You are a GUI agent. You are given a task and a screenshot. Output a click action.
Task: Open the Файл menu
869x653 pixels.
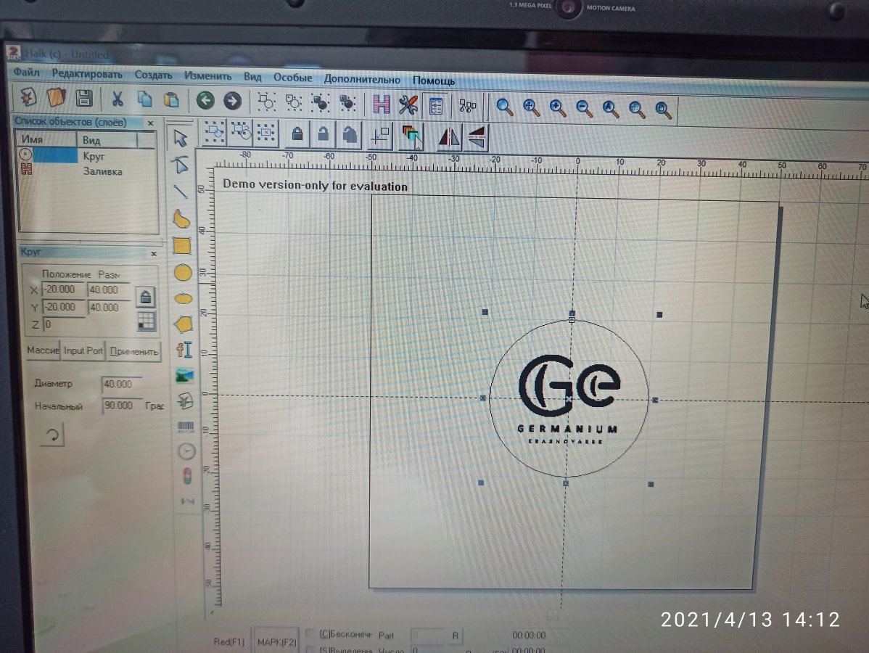pyautogui.click(x=27, y=72)
